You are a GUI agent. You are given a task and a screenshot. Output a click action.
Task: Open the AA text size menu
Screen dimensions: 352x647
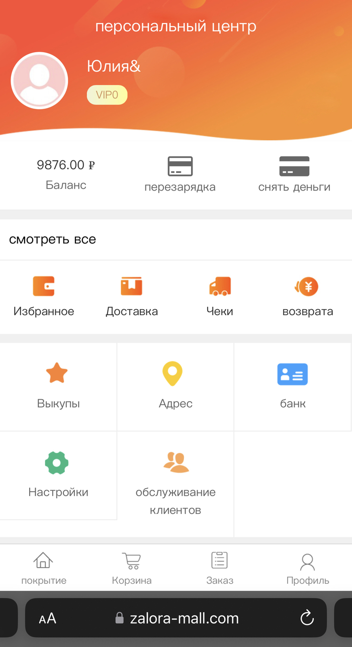click(x=48, y=618)
